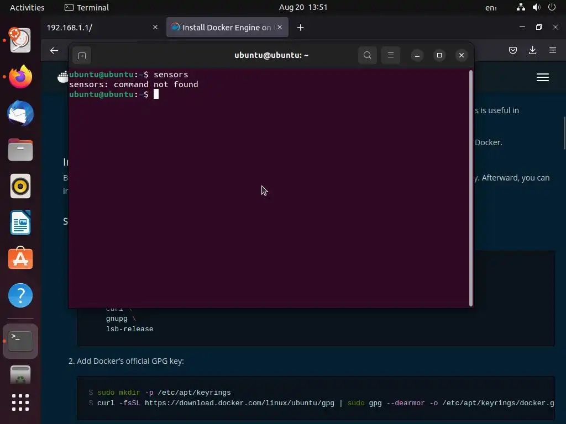
Task: Close the 192.168.1.1/ tab
Action: [155, 28]
